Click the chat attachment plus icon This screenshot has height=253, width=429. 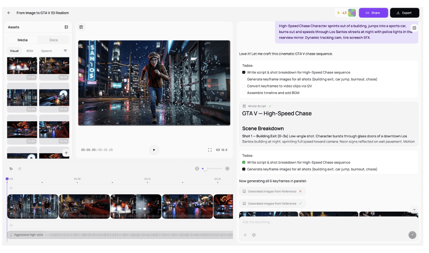[245, 235]
